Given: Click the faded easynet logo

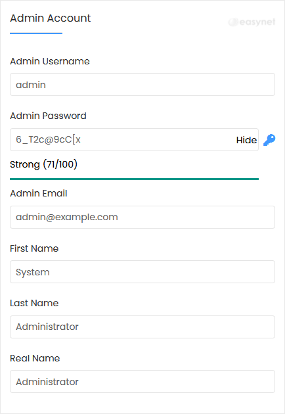Looking at the screenshot, I should (x=252, y=22).
